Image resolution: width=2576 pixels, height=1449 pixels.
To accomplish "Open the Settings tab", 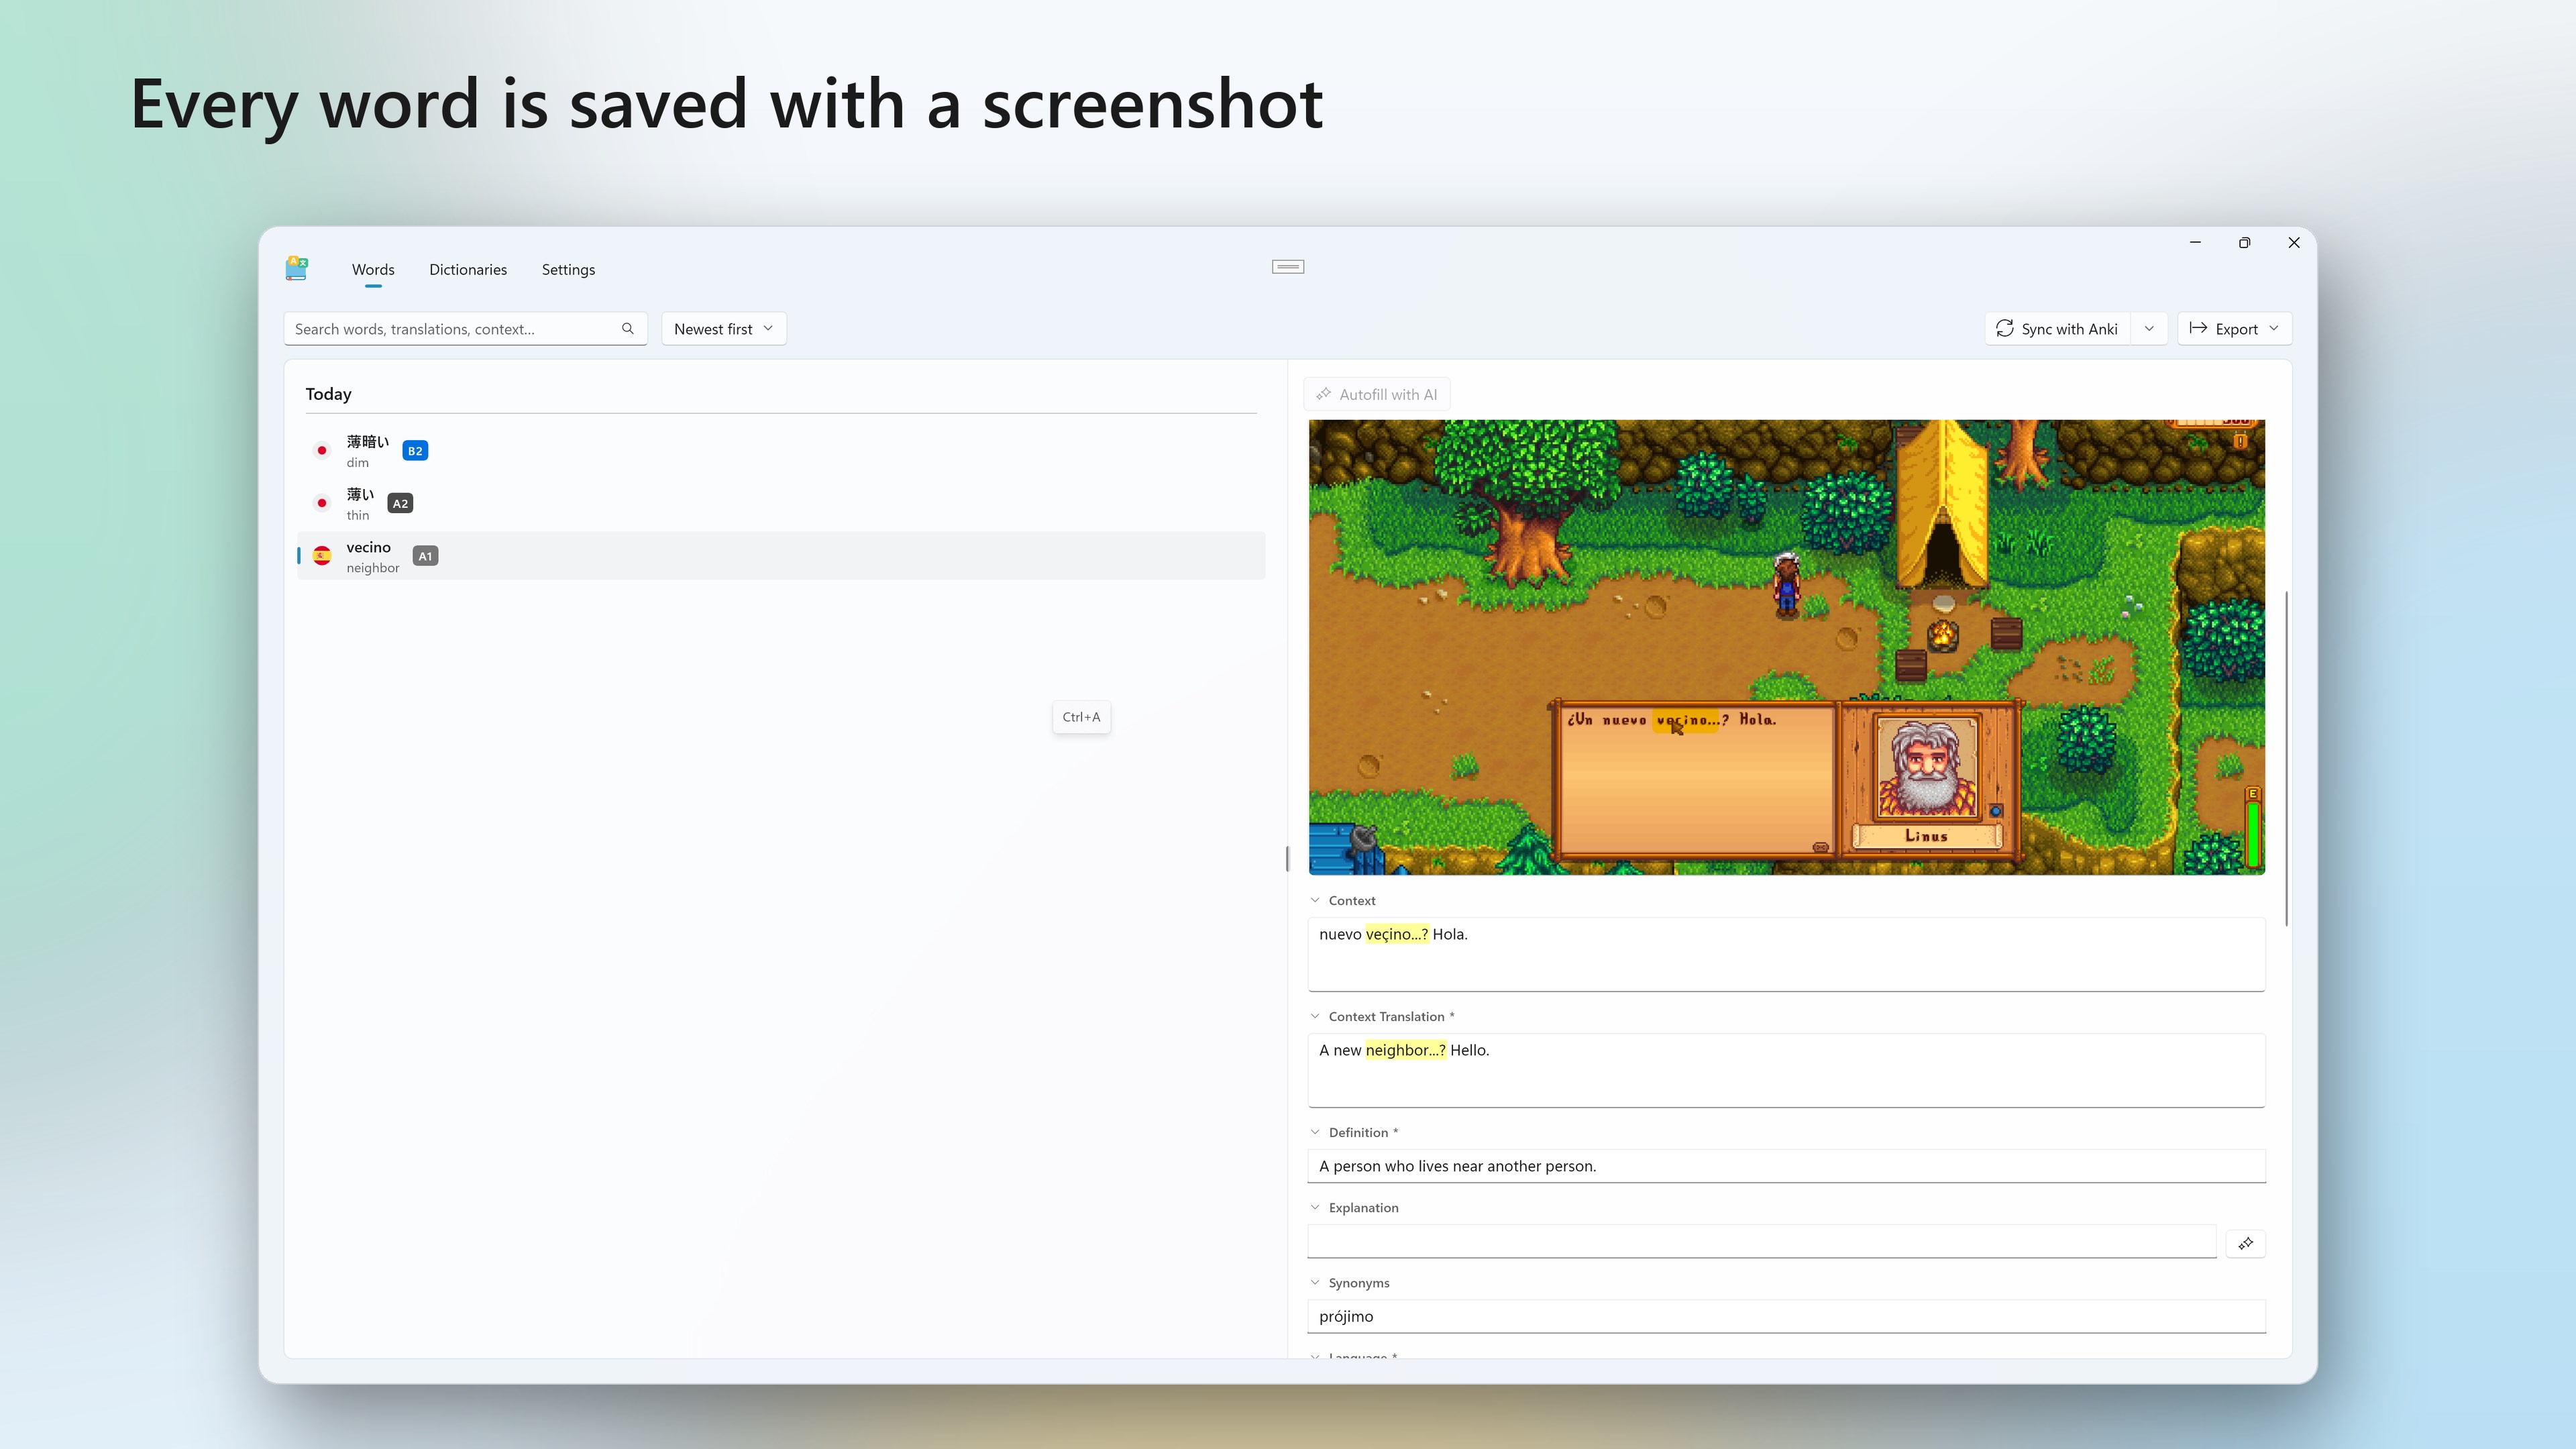I will point(568,270).
